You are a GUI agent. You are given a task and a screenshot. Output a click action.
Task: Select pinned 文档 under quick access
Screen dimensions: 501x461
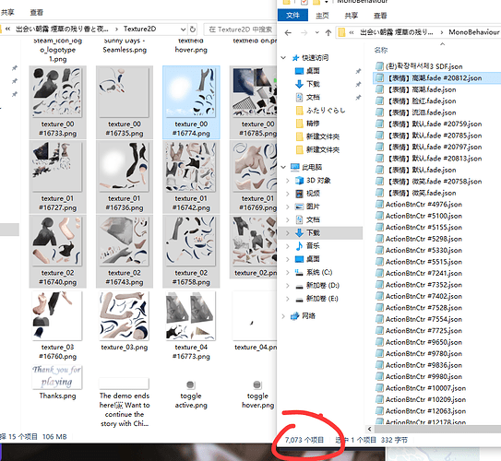pos(313,97)
